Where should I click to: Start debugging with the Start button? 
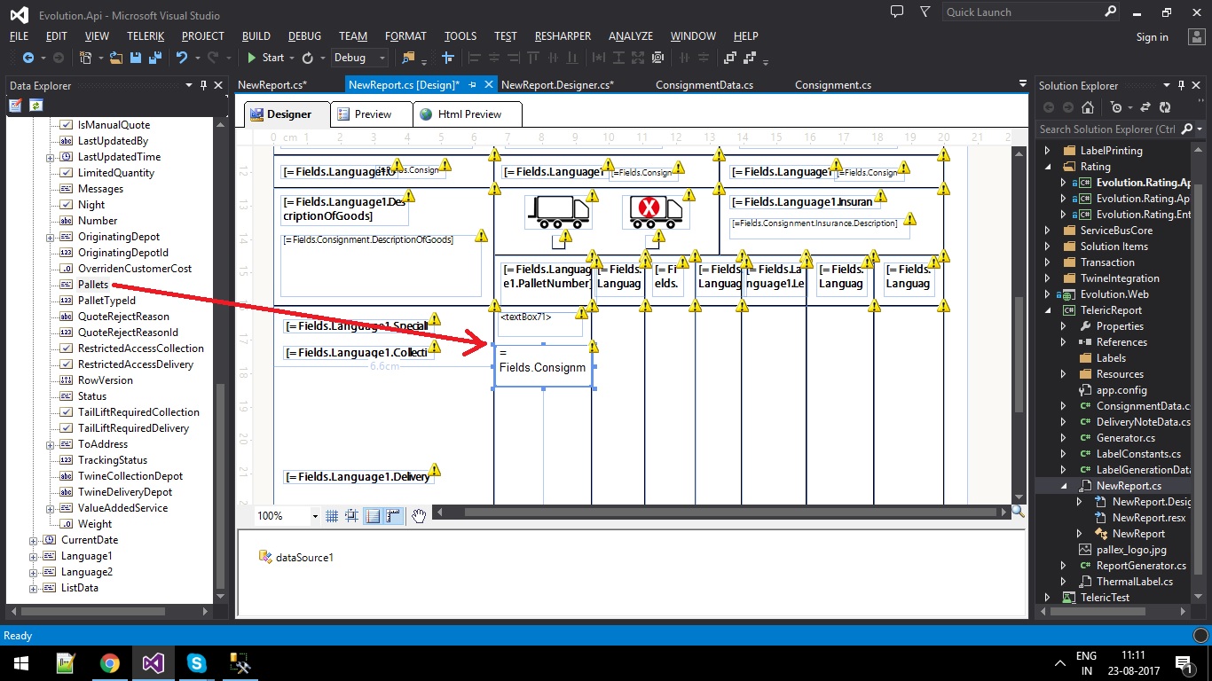coord(265,58)
